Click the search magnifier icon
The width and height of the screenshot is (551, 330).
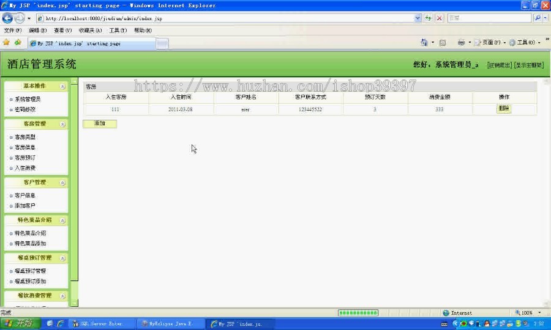coord(537,18)
